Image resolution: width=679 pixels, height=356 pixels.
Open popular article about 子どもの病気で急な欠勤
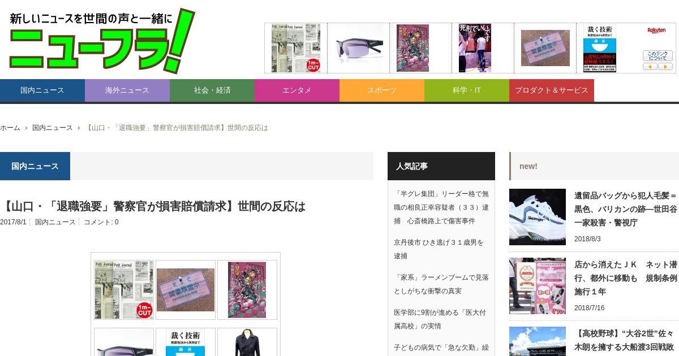click(x=441, y=348)
